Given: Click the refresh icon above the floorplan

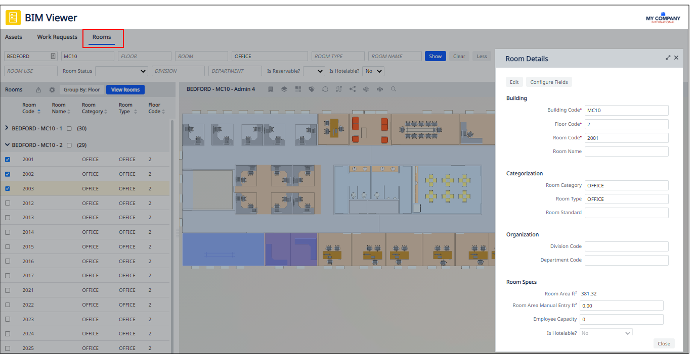Looking at the screenshot, I should [325, 89].
